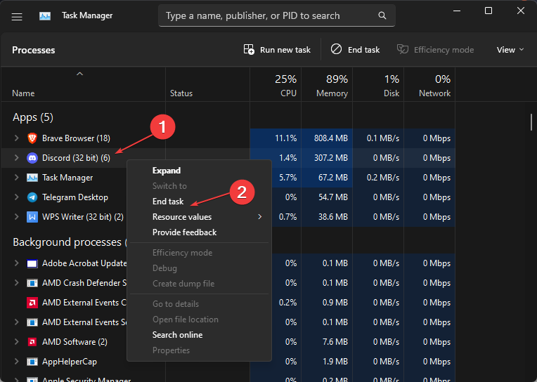Click the Run new task button
Image resolution: width=537 pixels, height=382 pixels.
(x=277, y=50)
